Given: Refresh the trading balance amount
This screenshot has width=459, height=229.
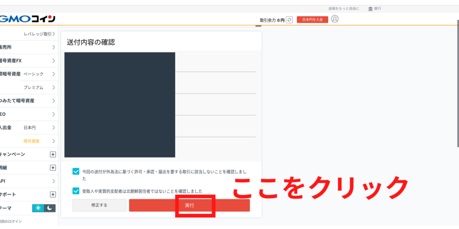Looking at the screenshot, I should (289, 20).
